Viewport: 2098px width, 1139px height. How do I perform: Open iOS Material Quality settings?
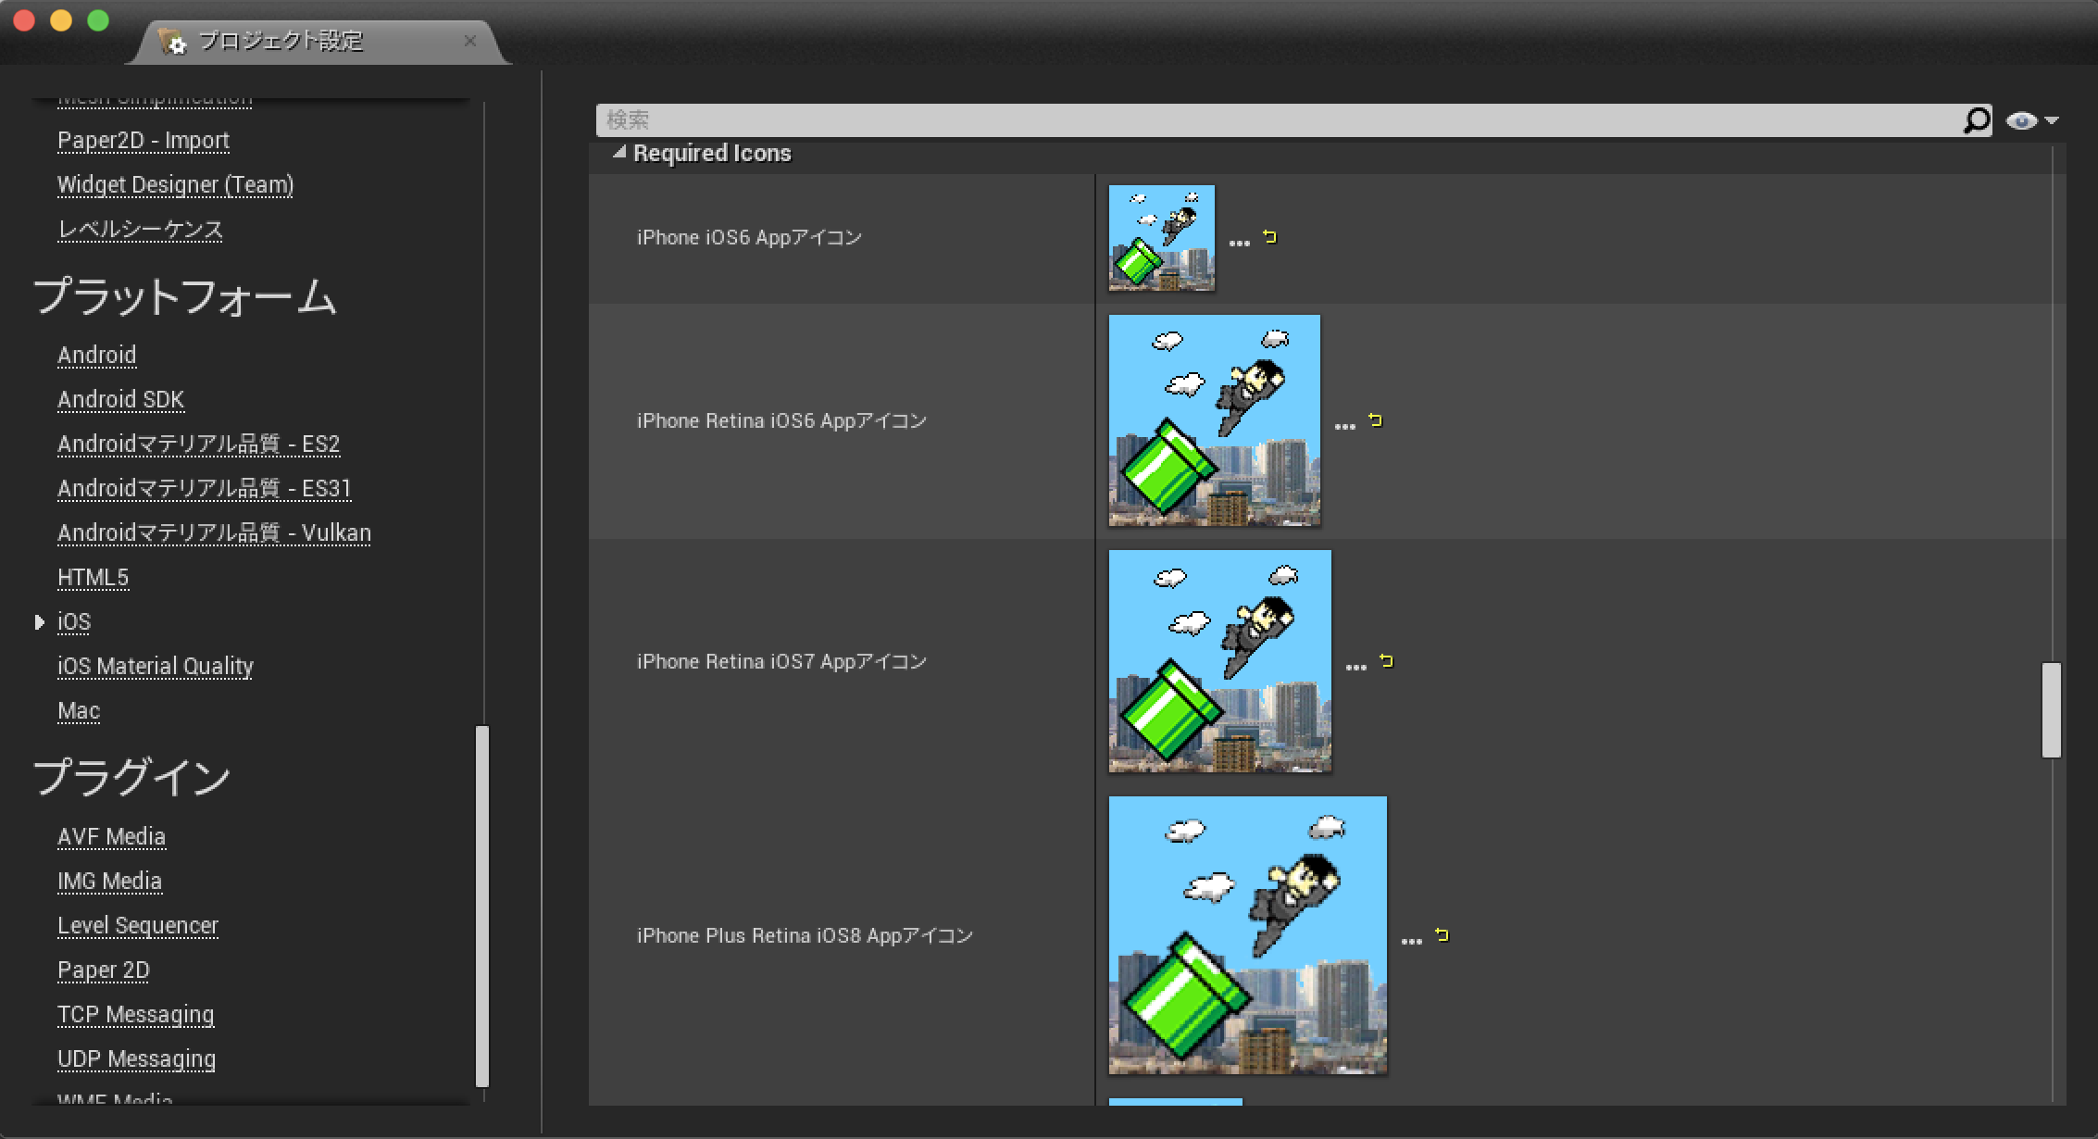pyautogui.click(x=156, y=667)
